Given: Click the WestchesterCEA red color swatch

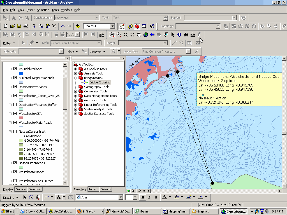Looking at the screenshot, I should click(21, 118).
